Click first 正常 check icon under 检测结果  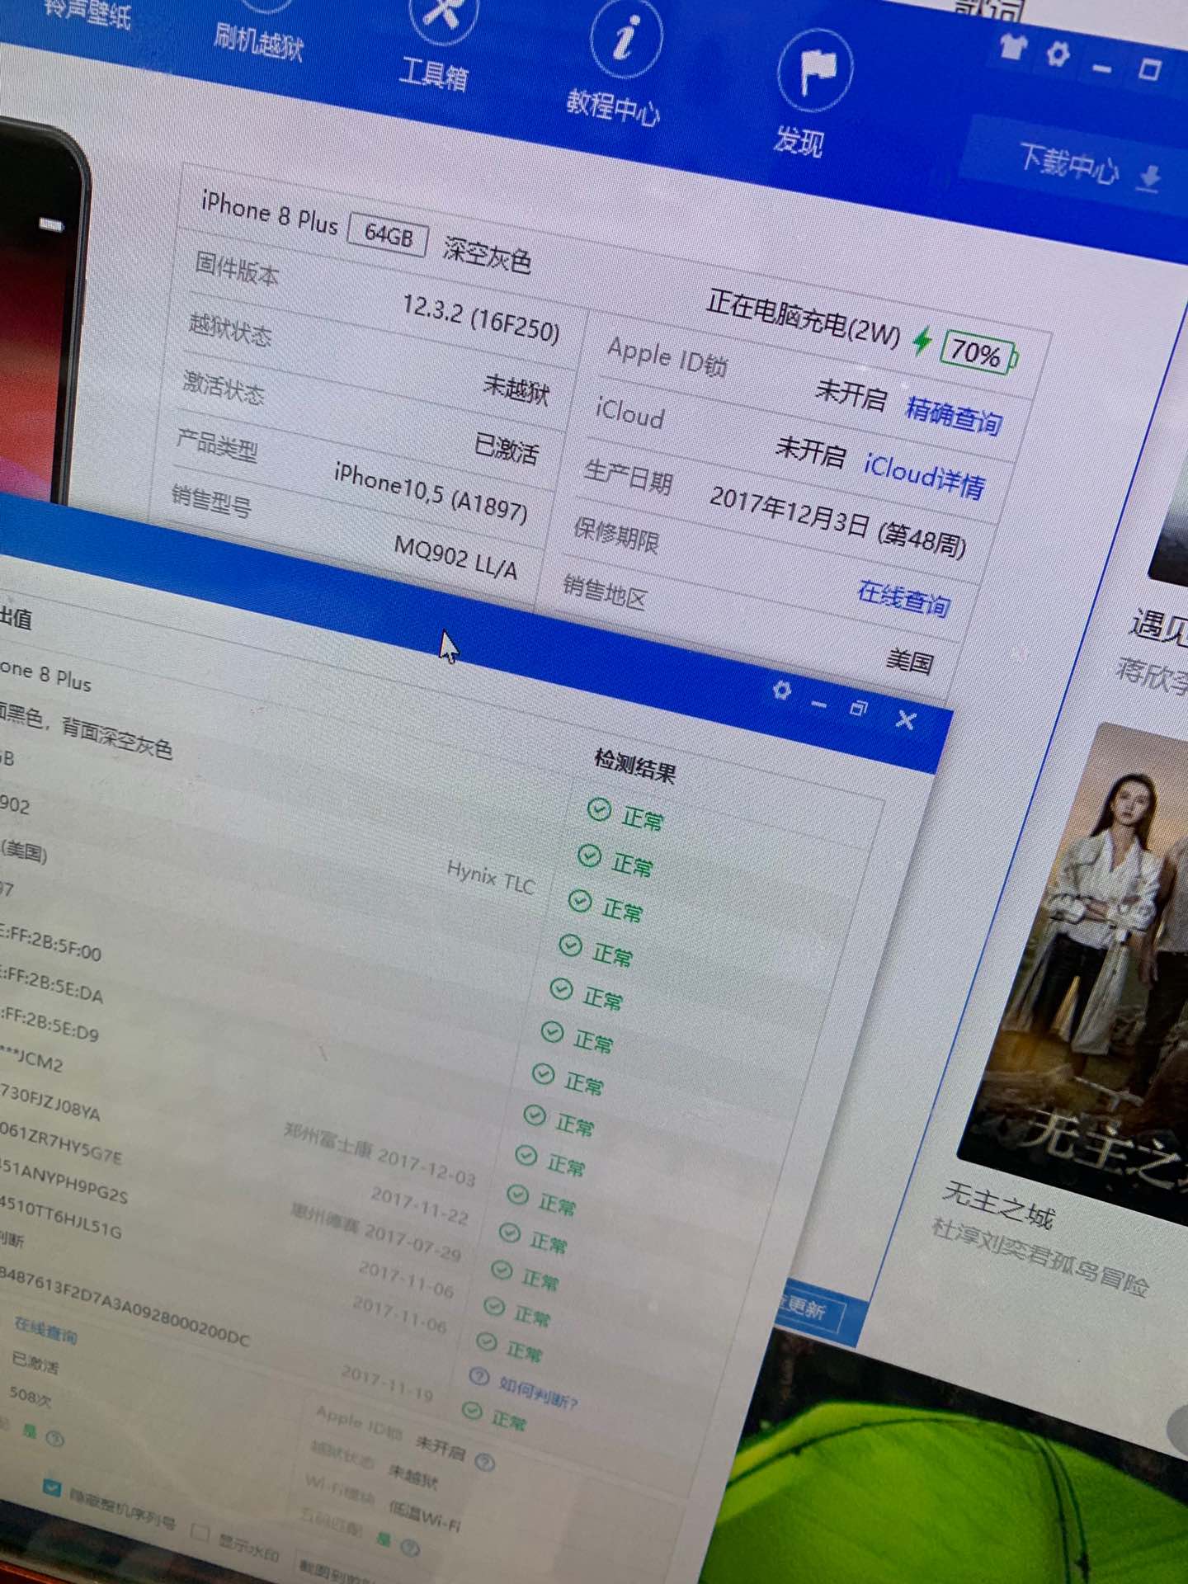point(599,809)
